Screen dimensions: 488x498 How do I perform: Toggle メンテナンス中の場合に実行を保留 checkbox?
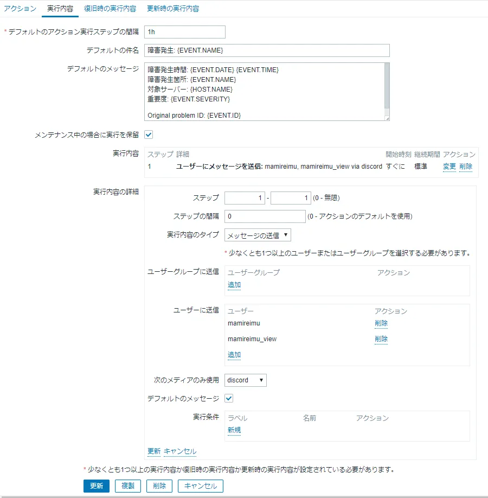pos(149,135)
